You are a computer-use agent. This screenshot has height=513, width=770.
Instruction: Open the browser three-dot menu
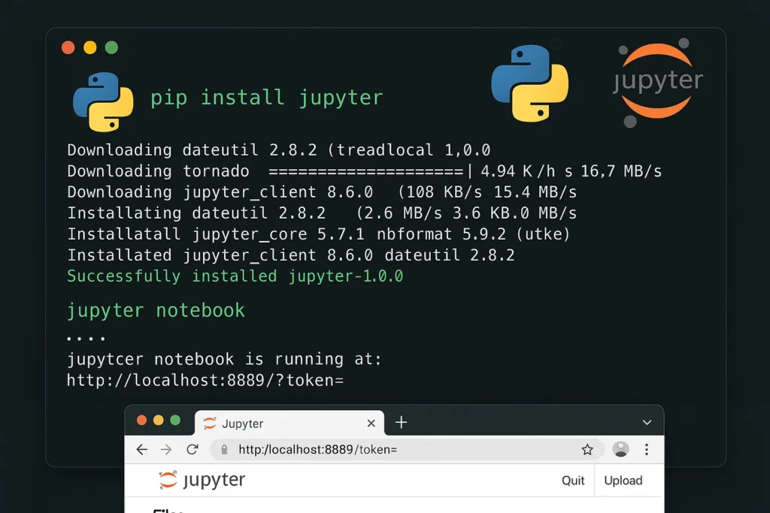pyautogui.click(x=647, y=449)
